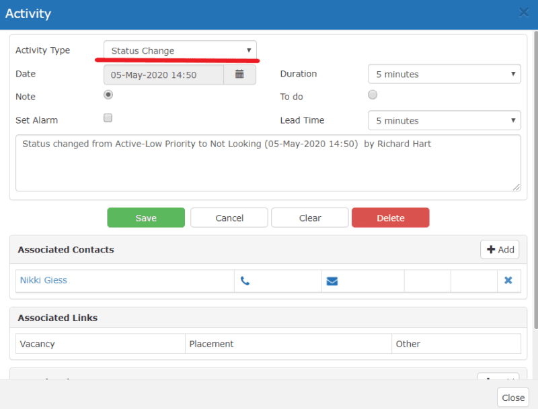Select the Note radio button

point(108,95)
